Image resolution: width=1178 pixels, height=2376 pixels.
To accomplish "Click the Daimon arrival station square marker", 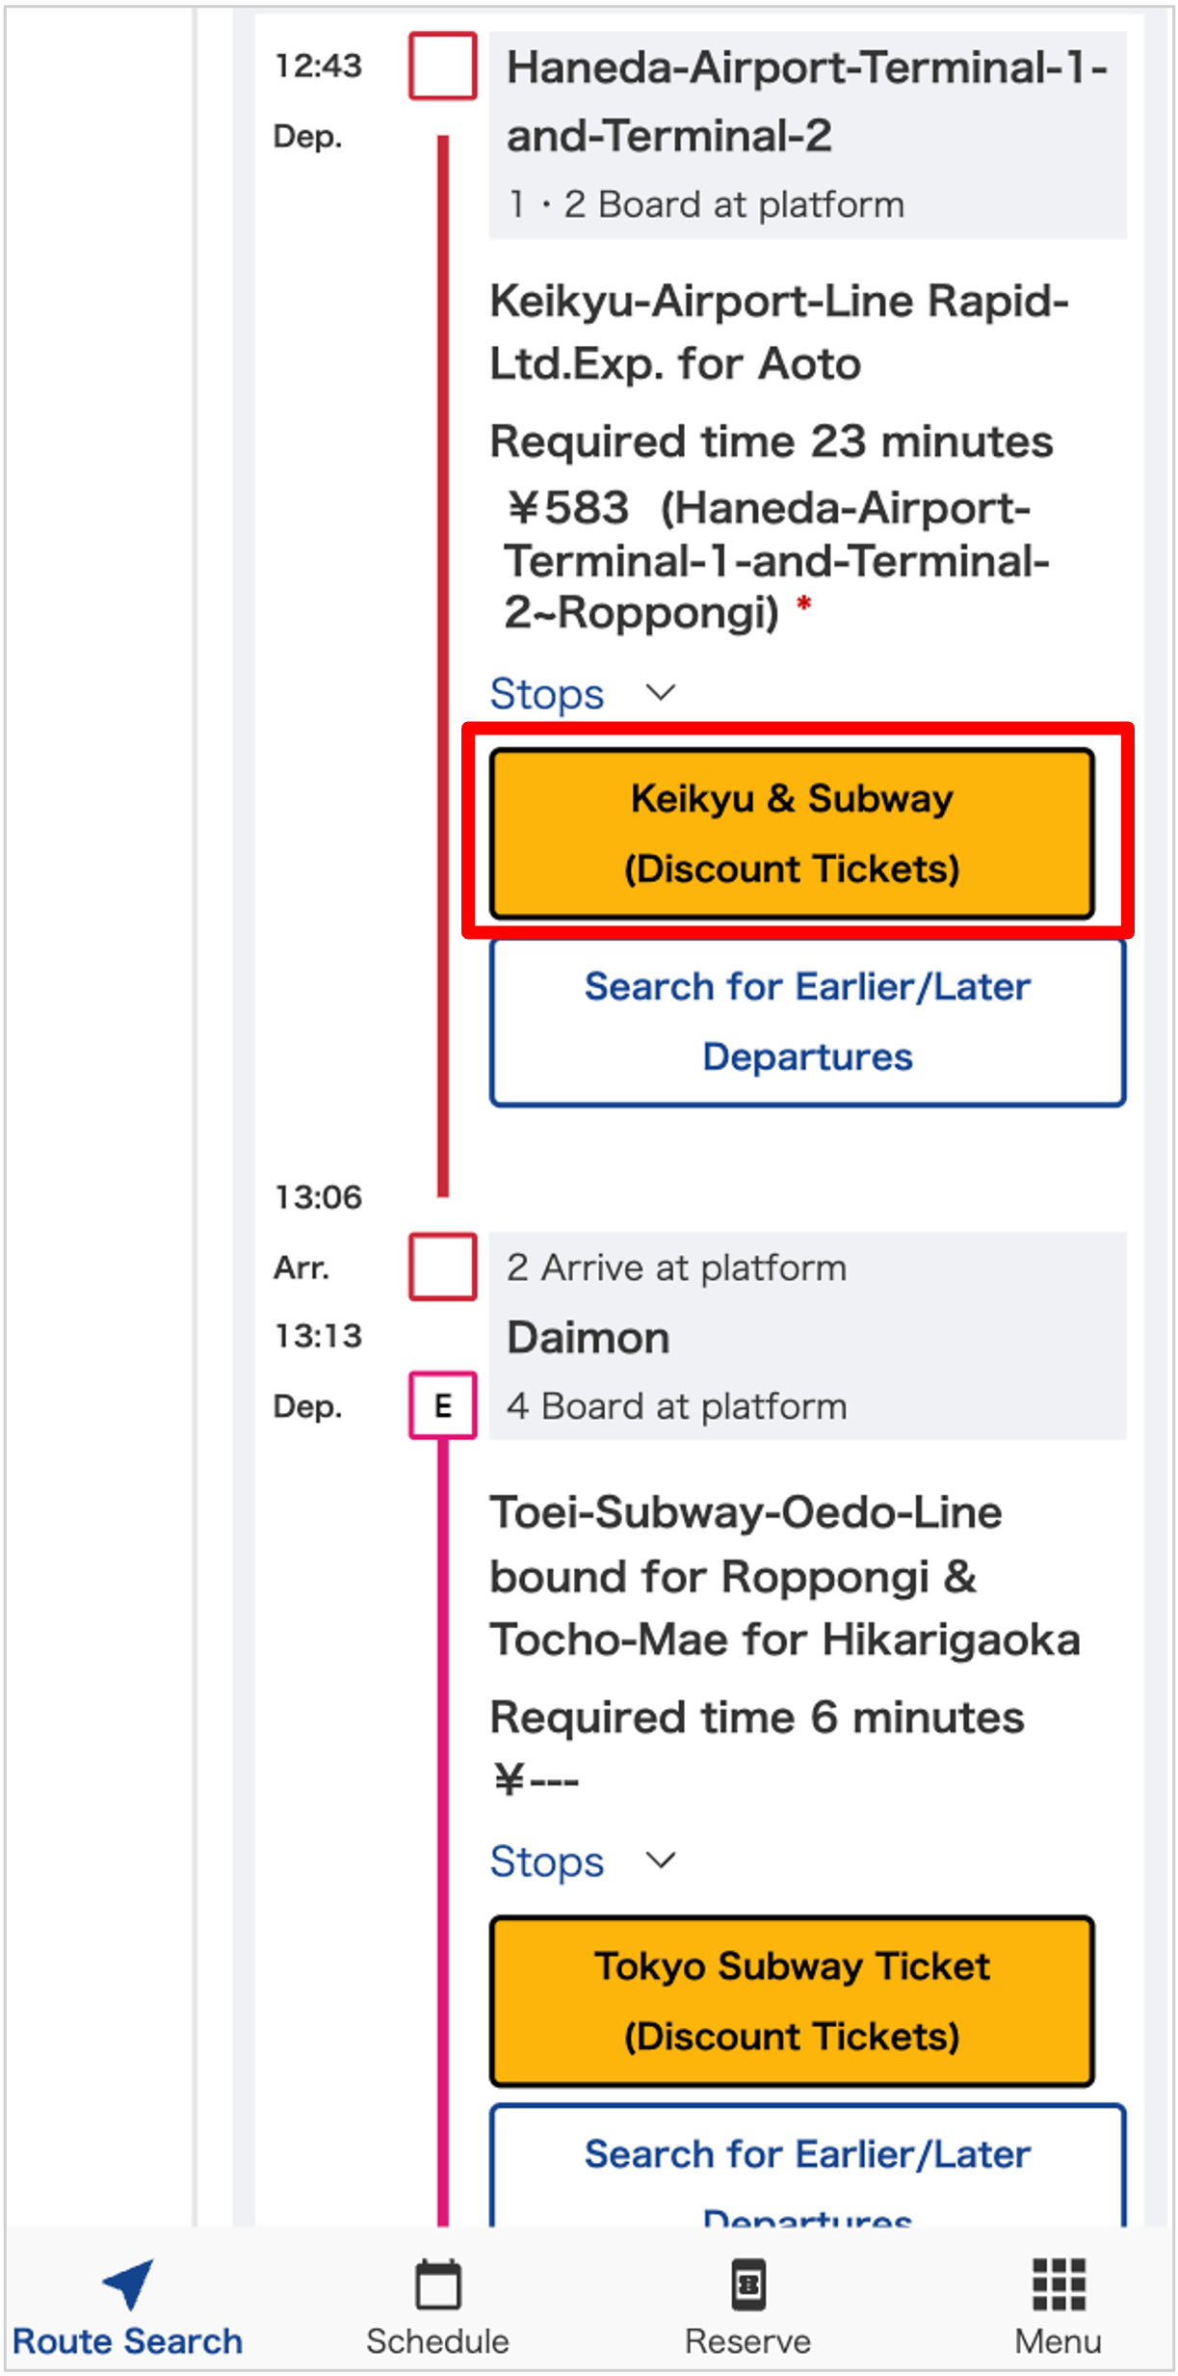I will [443, 1267].
